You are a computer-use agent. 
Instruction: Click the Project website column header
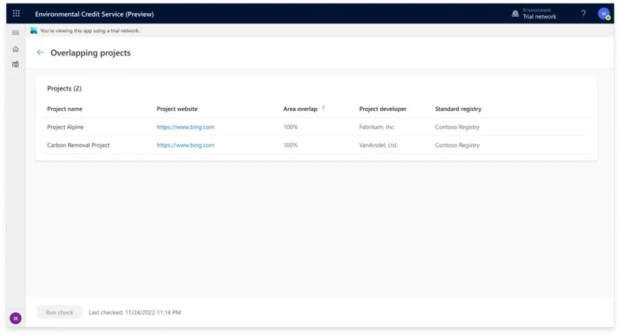pyautogui.click(x=177, y=109)
